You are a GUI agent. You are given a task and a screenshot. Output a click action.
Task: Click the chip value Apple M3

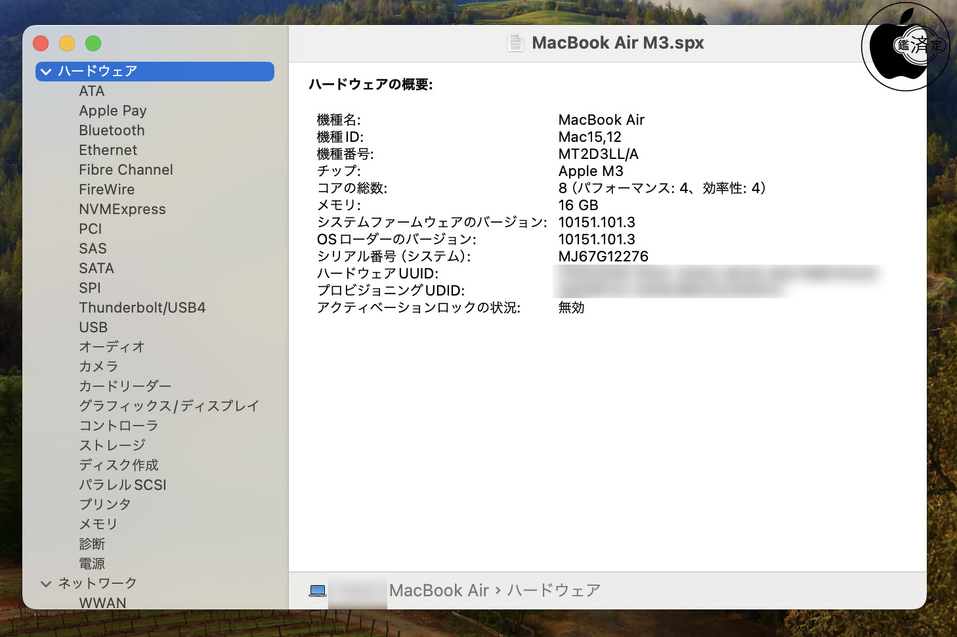(x=591, y=171)
